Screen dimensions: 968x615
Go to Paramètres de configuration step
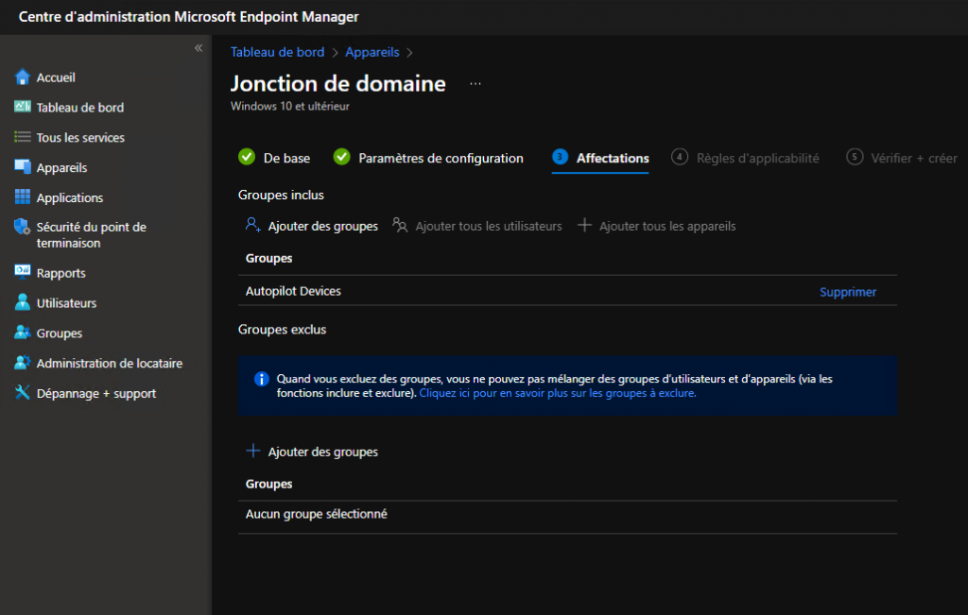point(441,159)
